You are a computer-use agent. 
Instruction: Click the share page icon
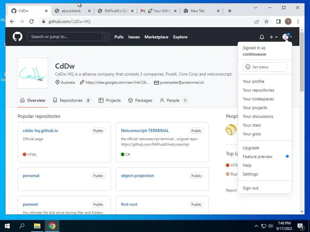pyautogui.click(x=257, y=21)
